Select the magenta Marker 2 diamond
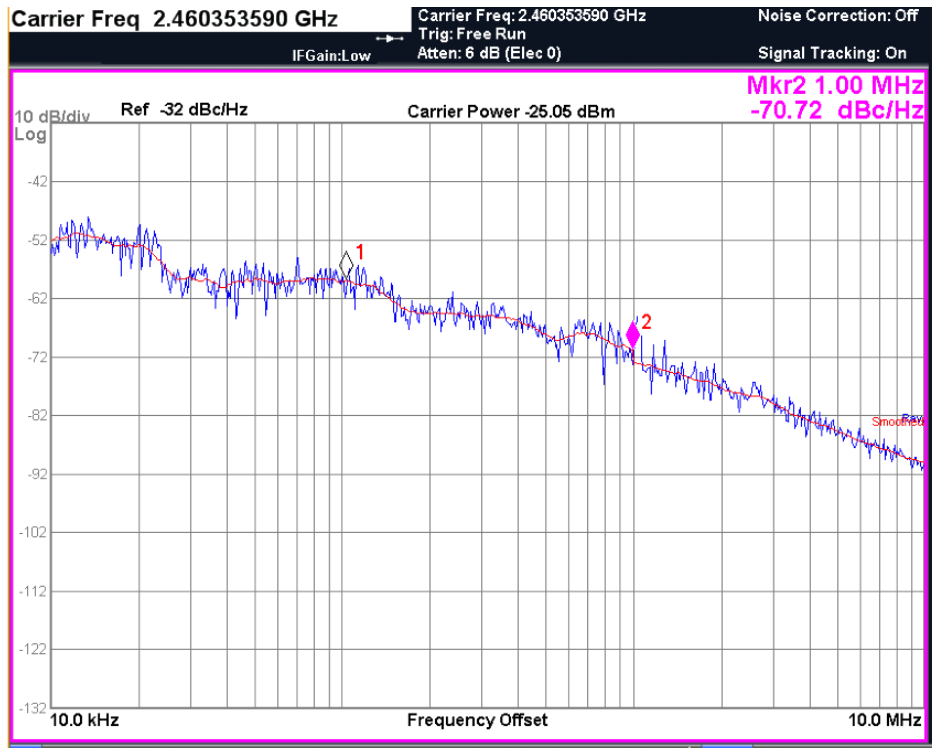941x755 pixels. 632,335
